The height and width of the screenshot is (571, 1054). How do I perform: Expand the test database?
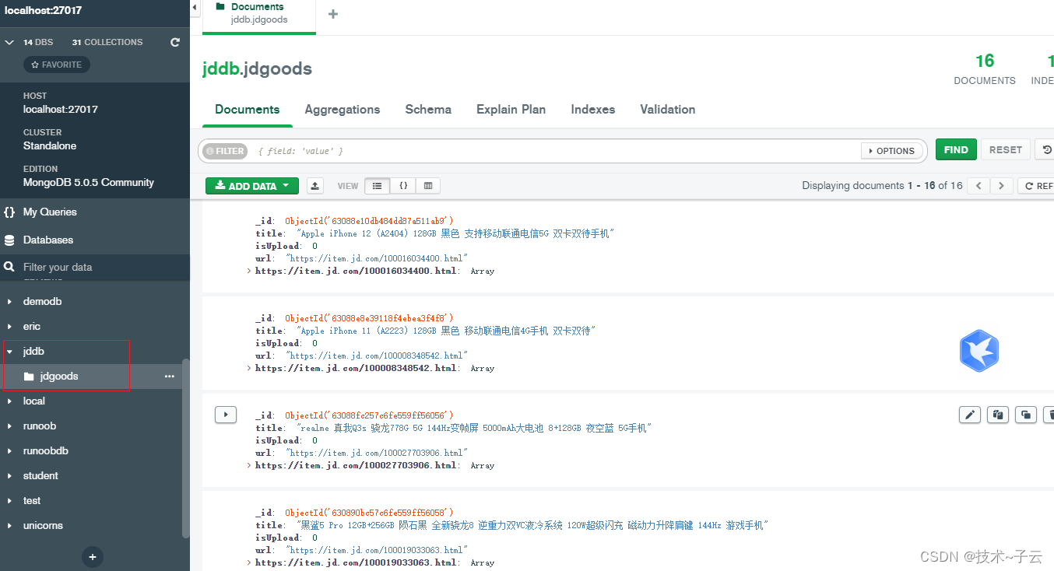9,501
